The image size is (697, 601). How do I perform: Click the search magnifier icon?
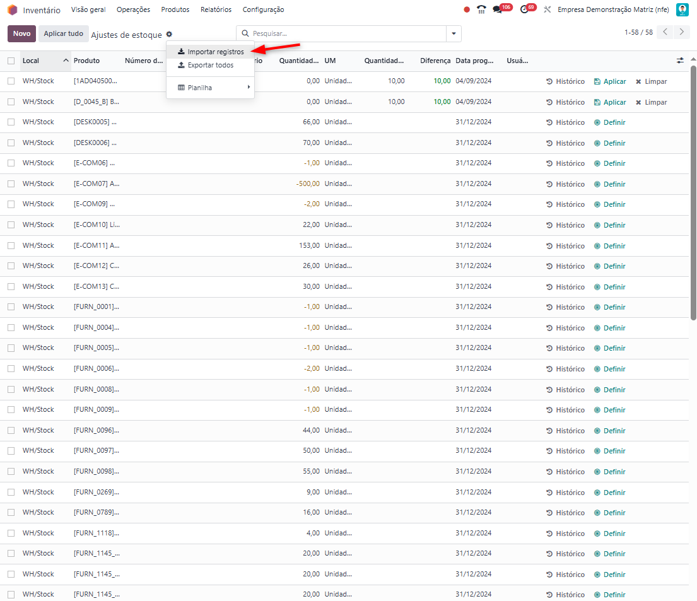coord(245,33)
